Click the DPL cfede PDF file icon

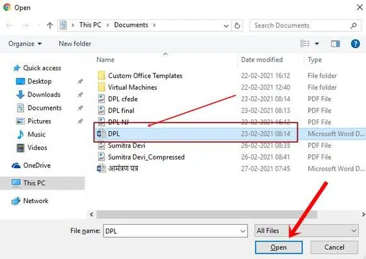(x=101, y=99)
